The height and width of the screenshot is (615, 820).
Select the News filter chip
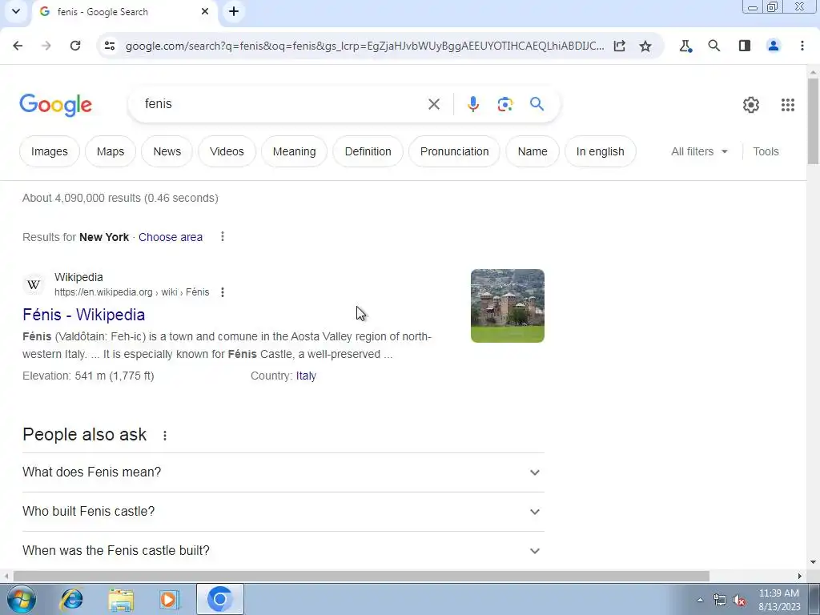tap(167, 151)
